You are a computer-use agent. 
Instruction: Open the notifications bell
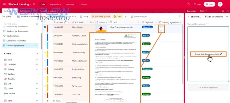click(x=220, y=4)
